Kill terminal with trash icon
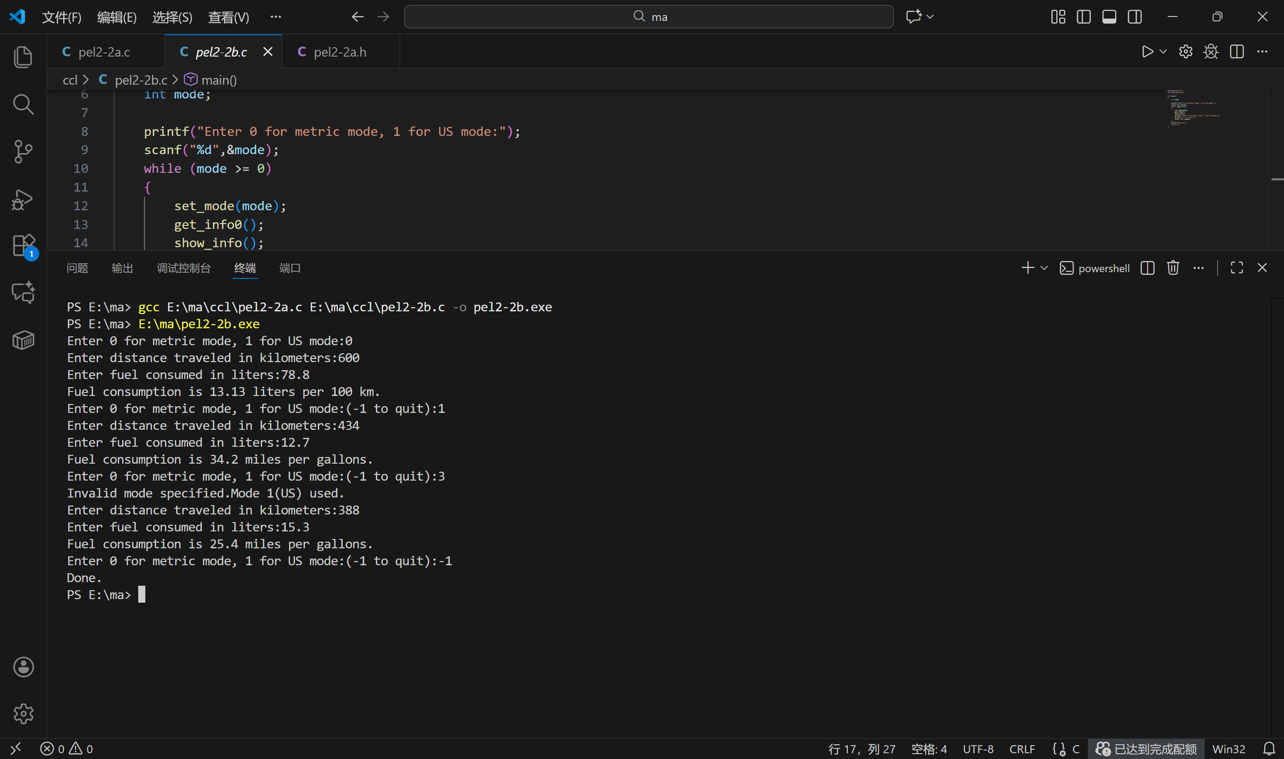The height and width of the screenshot is (759, 1284). pyautogui.click(x=1173, y=268)
